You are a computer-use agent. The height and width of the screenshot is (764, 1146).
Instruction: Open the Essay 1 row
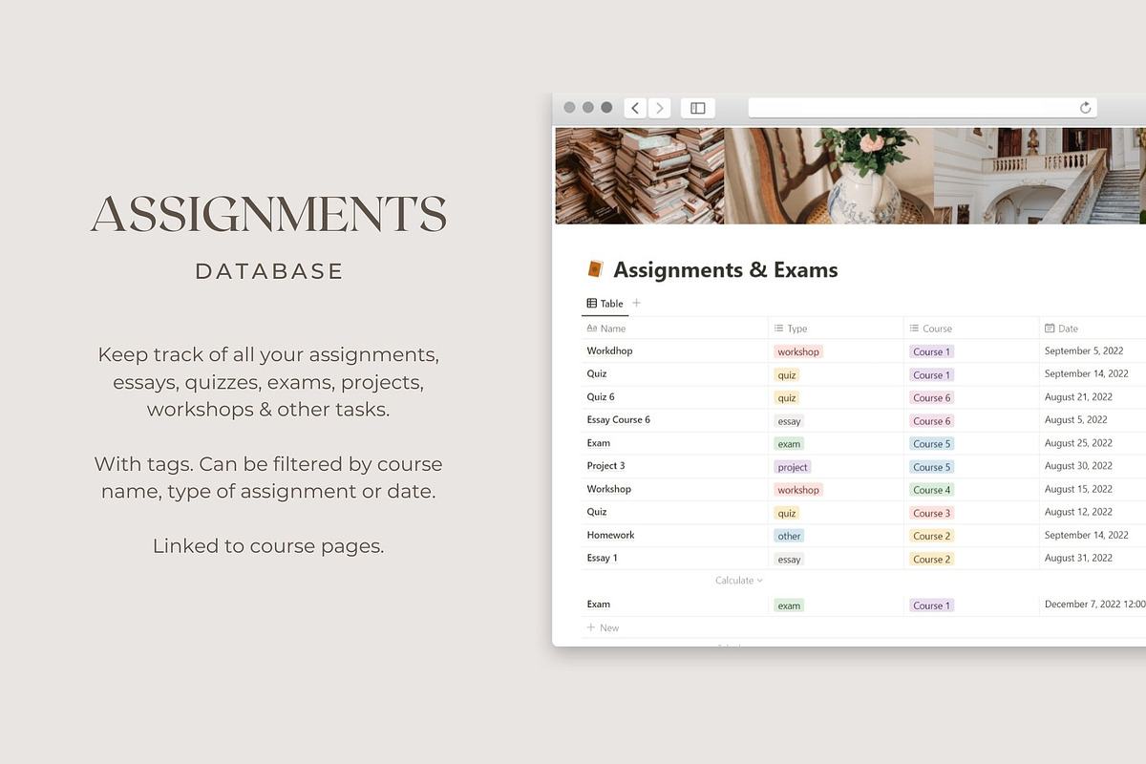602,558
